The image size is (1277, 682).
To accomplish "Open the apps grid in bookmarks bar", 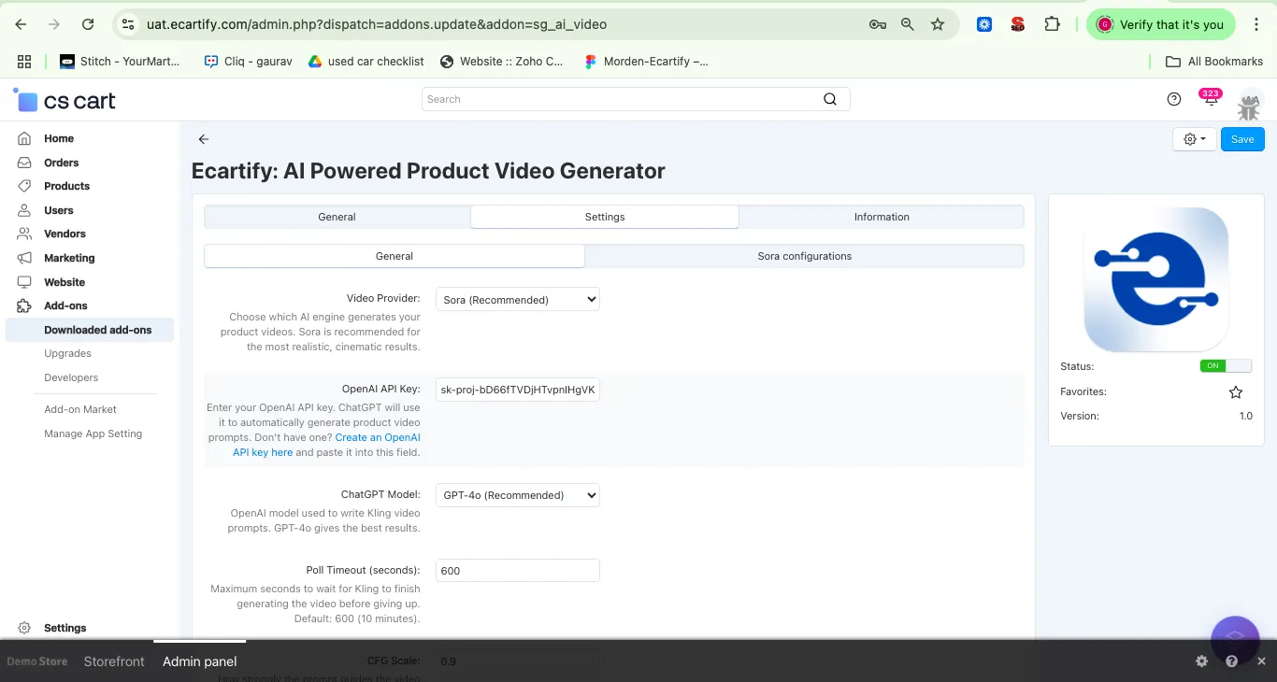I will coord(24,62).
